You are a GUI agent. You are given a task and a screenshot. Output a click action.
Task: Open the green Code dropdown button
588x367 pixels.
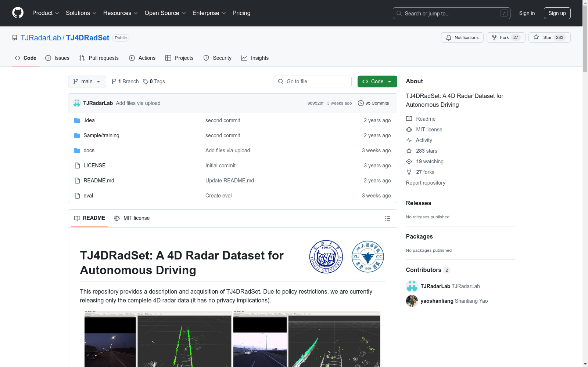point(377,81)
